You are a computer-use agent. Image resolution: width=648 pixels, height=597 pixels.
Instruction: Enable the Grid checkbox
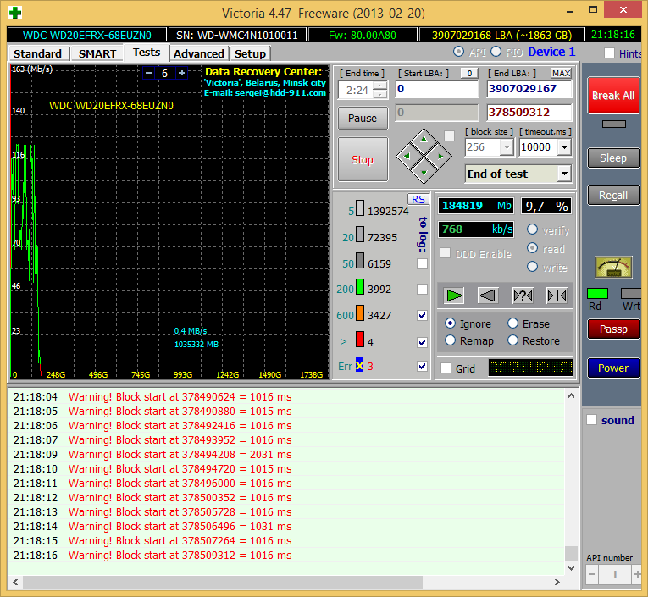point(446,368)
